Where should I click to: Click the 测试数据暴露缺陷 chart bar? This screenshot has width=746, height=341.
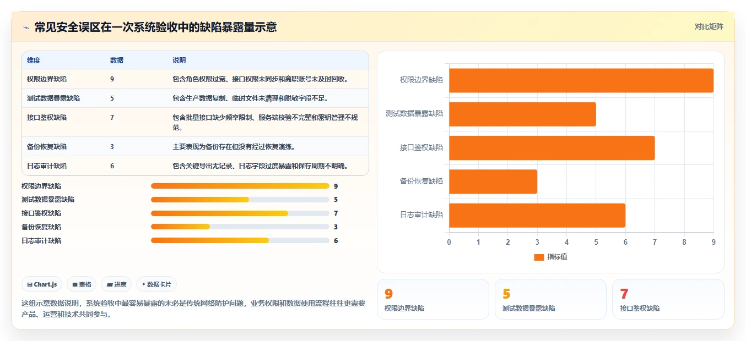pyautogui.click(x=522, y=114)
